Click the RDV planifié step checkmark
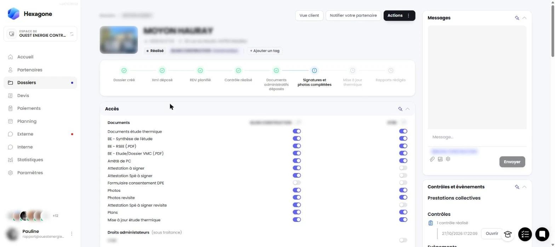Screen dimensions: 555x247 pos(200,70)
